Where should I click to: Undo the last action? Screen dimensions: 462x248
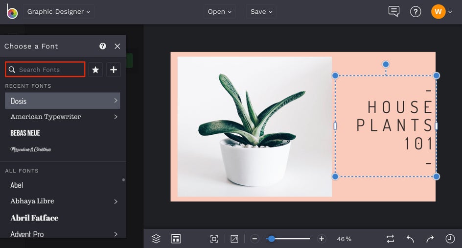click(x=410, y=239)
